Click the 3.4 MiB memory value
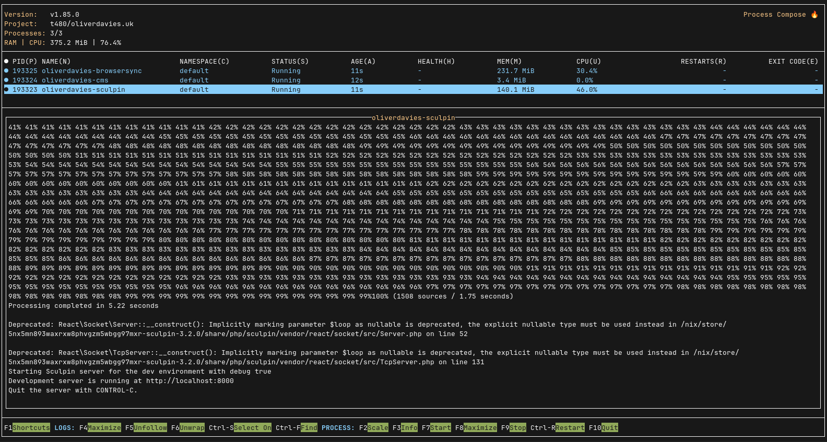 tap(512, 80)
